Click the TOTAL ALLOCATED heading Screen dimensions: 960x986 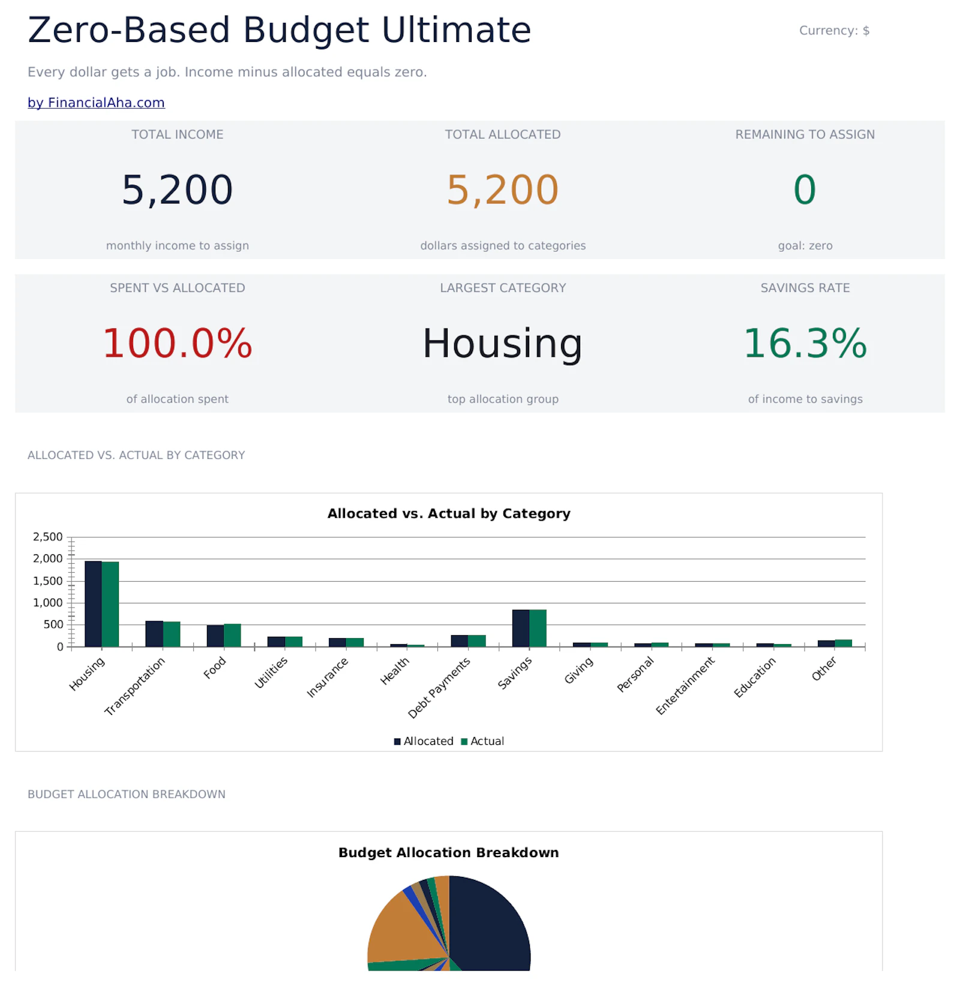point(503,134)
